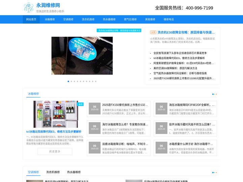Open 热水器维修 in the navigation bar
Image resolution: width=243 pixels, height=182 pixels.
point(109,19)
